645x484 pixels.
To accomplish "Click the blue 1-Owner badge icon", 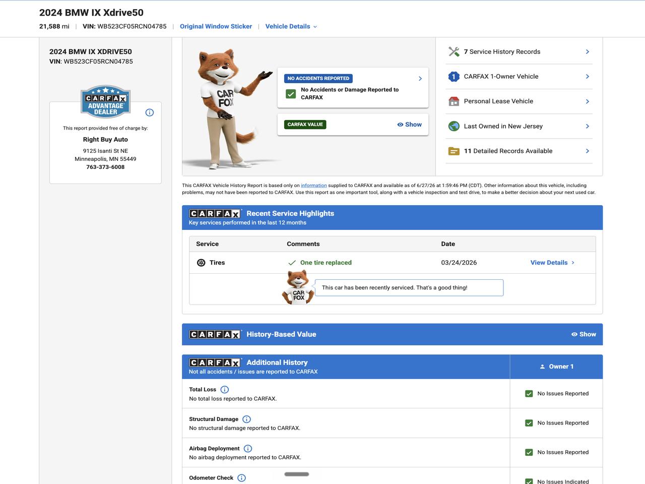I will point(454,77).
